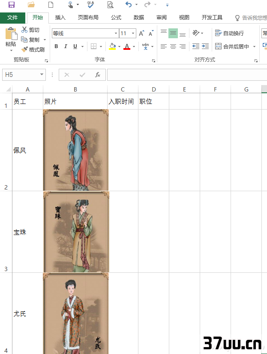
Task: Select column B header
Action: [75, 89]
